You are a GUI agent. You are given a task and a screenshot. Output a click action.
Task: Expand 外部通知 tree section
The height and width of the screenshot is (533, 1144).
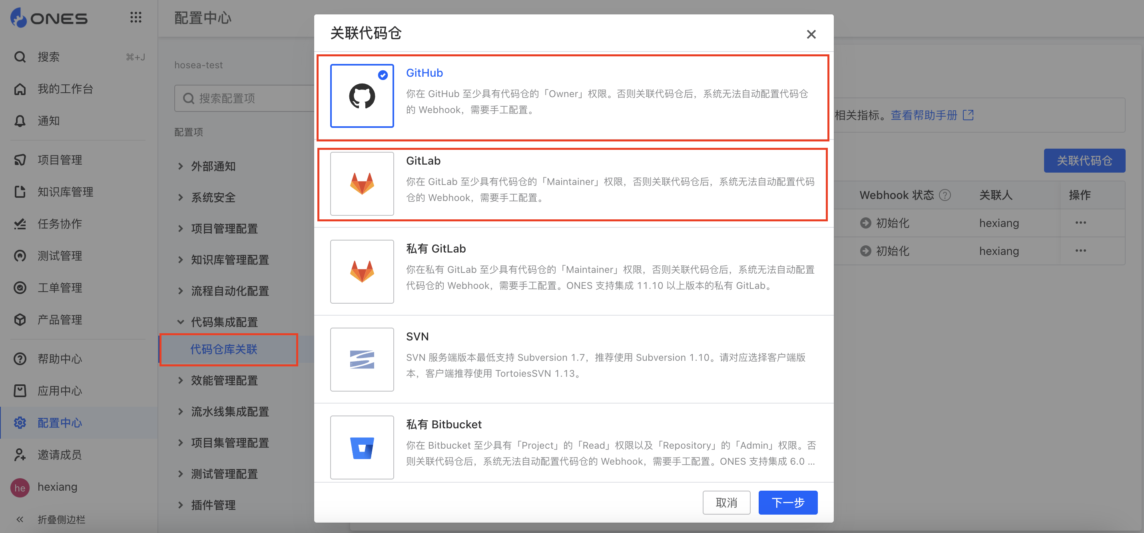[180, 166]
